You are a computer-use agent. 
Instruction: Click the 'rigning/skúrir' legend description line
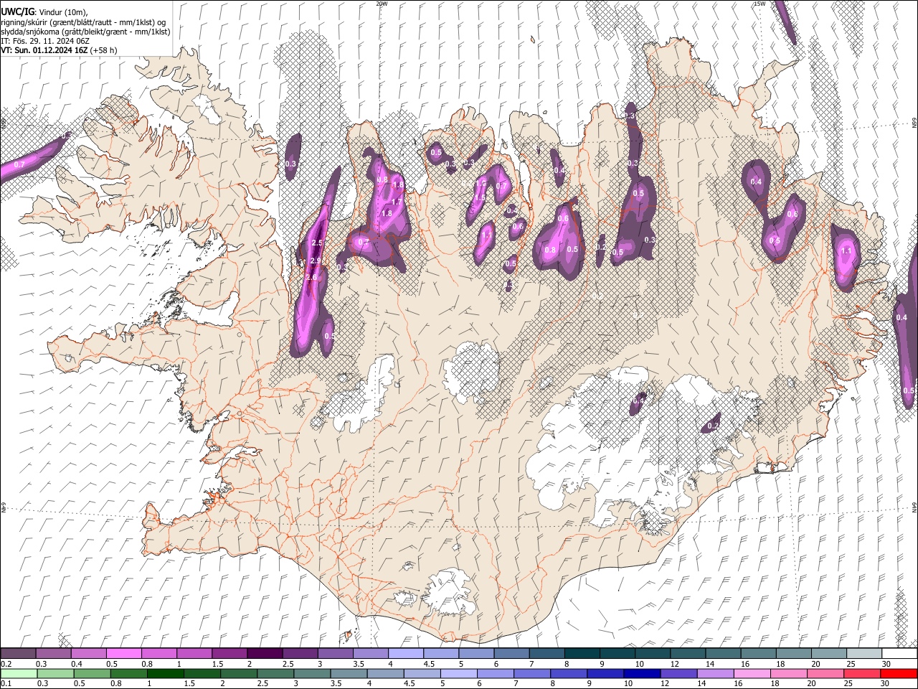(x=83, y=22)
